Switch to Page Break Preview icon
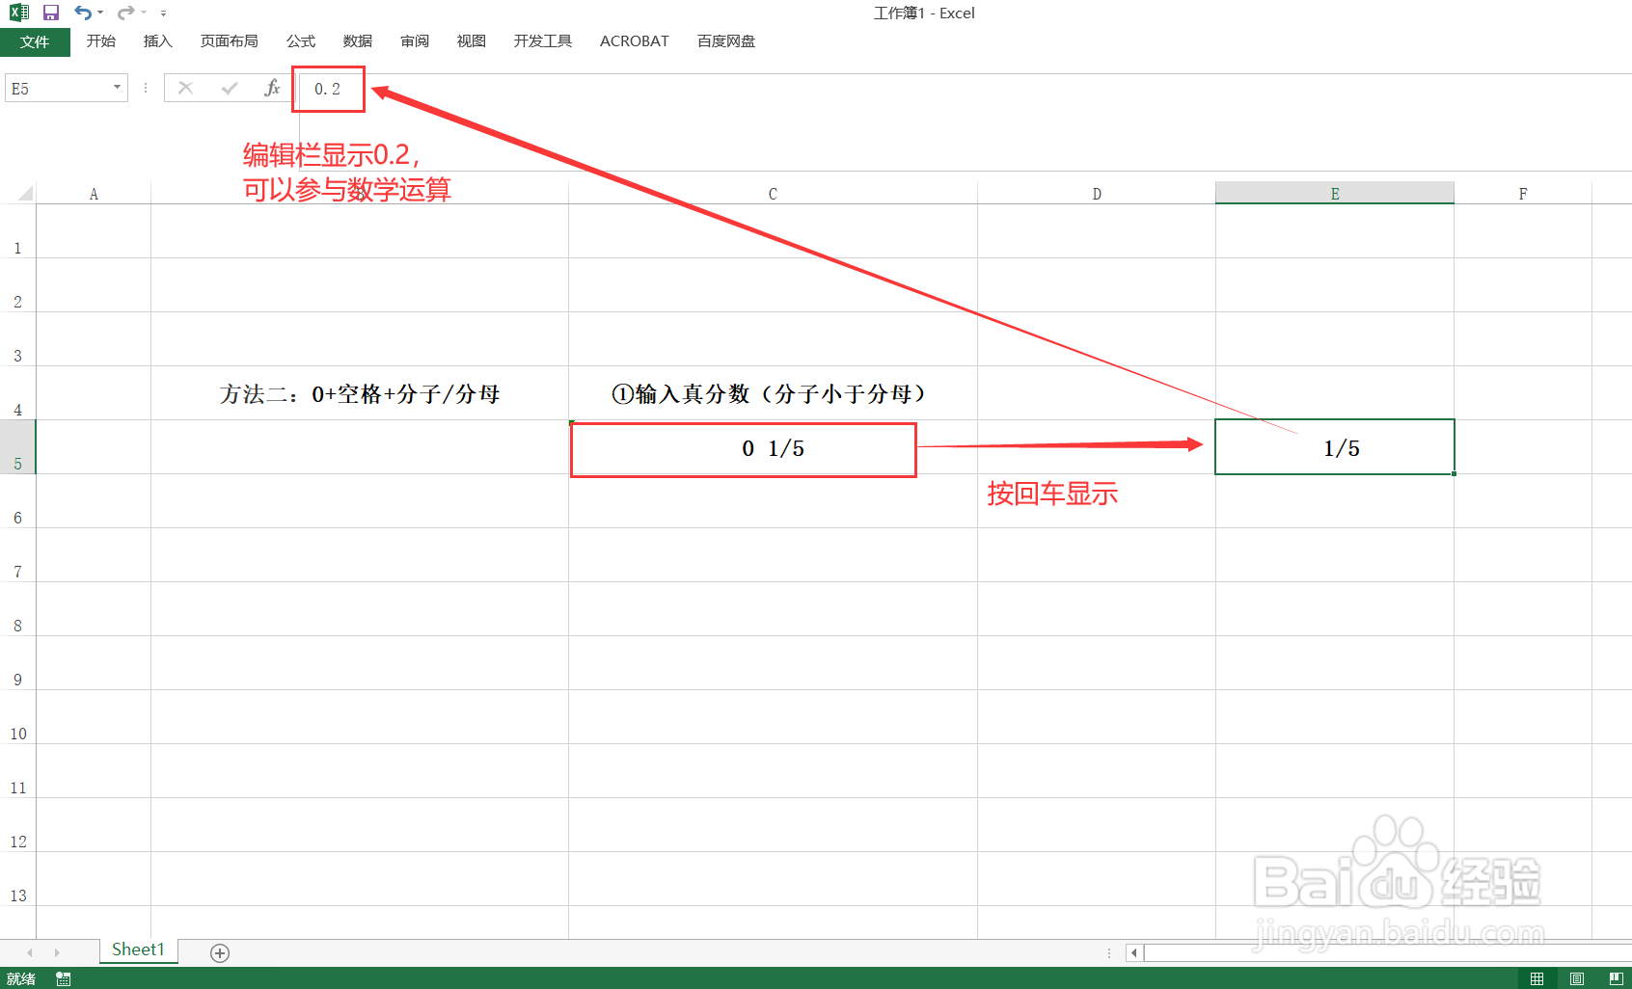 1617,978
